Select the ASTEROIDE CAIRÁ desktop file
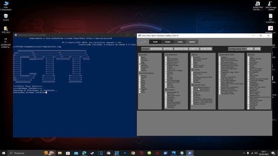 pos(6,43)
